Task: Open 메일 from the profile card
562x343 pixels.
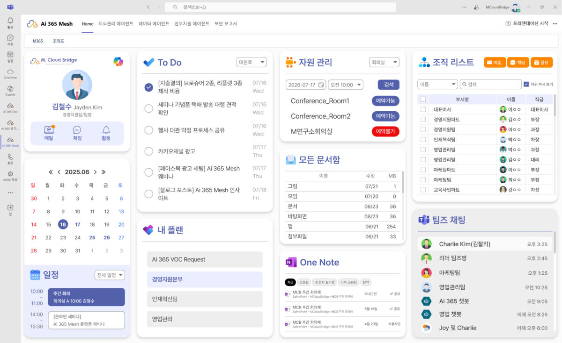Action: click(x=49, y=133)
